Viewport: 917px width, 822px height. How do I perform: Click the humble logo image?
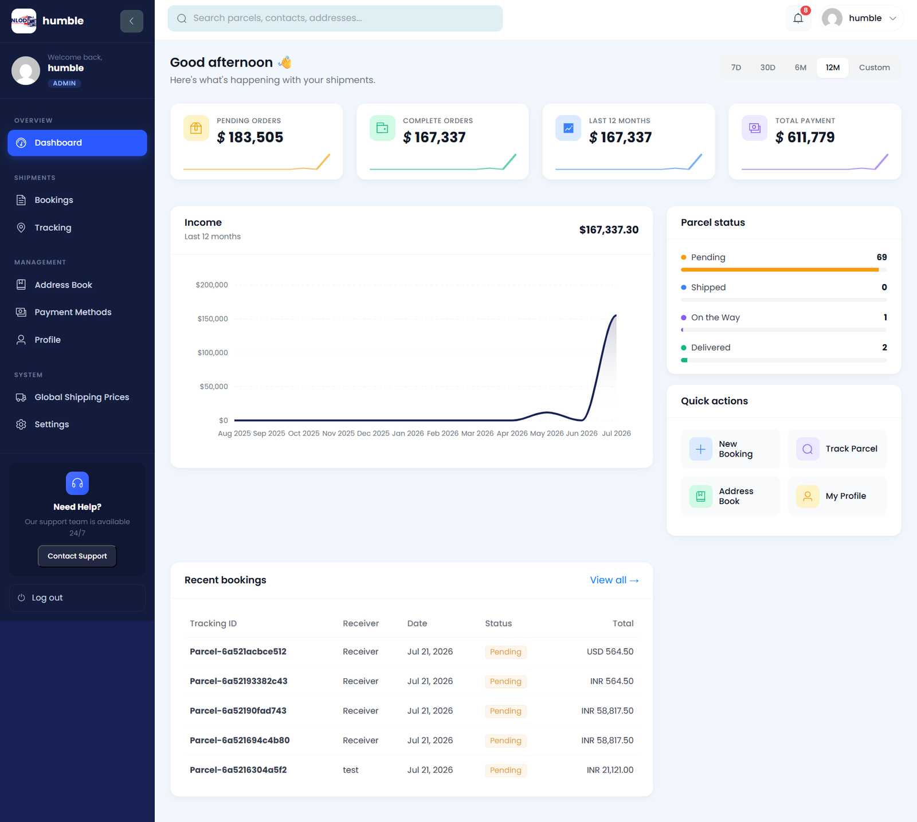(x=24, y=21)
